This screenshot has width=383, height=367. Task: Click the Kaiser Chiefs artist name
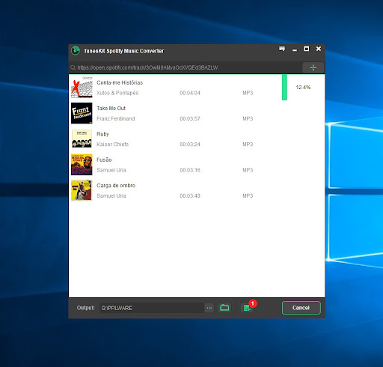tap(112, 145)
